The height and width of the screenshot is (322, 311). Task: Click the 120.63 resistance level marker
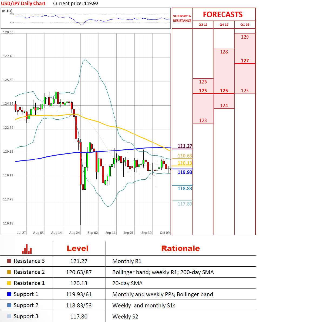[x=185, y=156]
